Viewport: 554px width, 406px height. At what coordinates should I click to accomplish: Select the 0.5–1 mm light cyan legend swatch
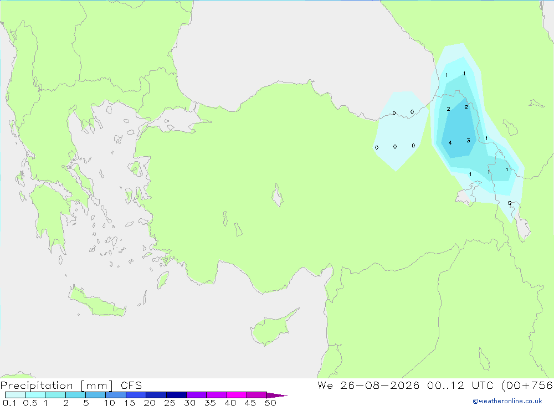(x=35, y=395)
